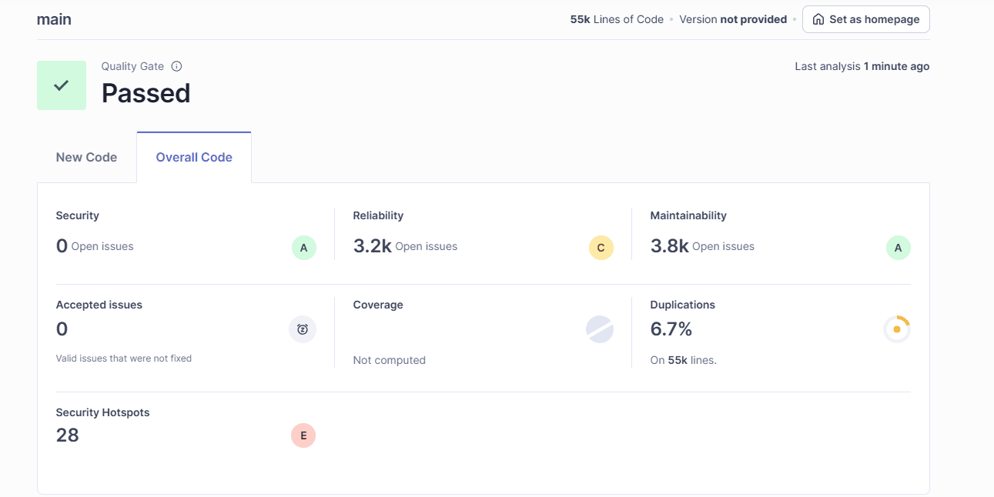Open the 3.2k Reliability open issues
This screenshot has width=994, height=497.
pyautogui.click(x=372, y=246)
